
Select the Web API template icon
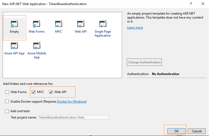(81, 24)
